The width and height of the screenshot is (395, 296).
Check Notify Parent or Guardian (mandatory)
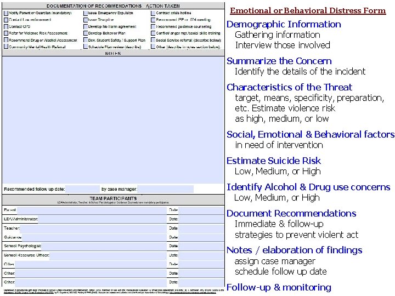[x=6, y=13]
